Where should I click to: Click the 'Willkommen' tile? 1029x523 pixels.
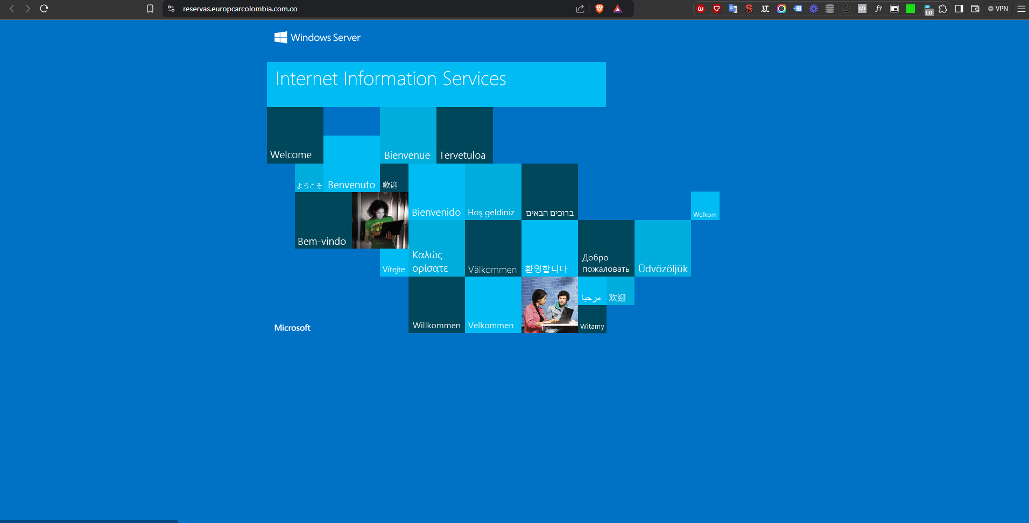(x=436, y=305)
